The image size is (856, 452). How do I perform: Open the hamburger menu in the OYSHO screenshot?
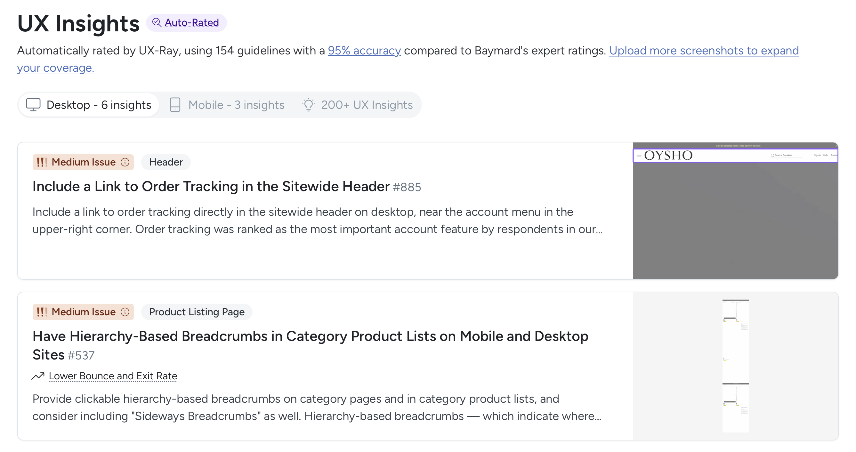click(640, 155)
